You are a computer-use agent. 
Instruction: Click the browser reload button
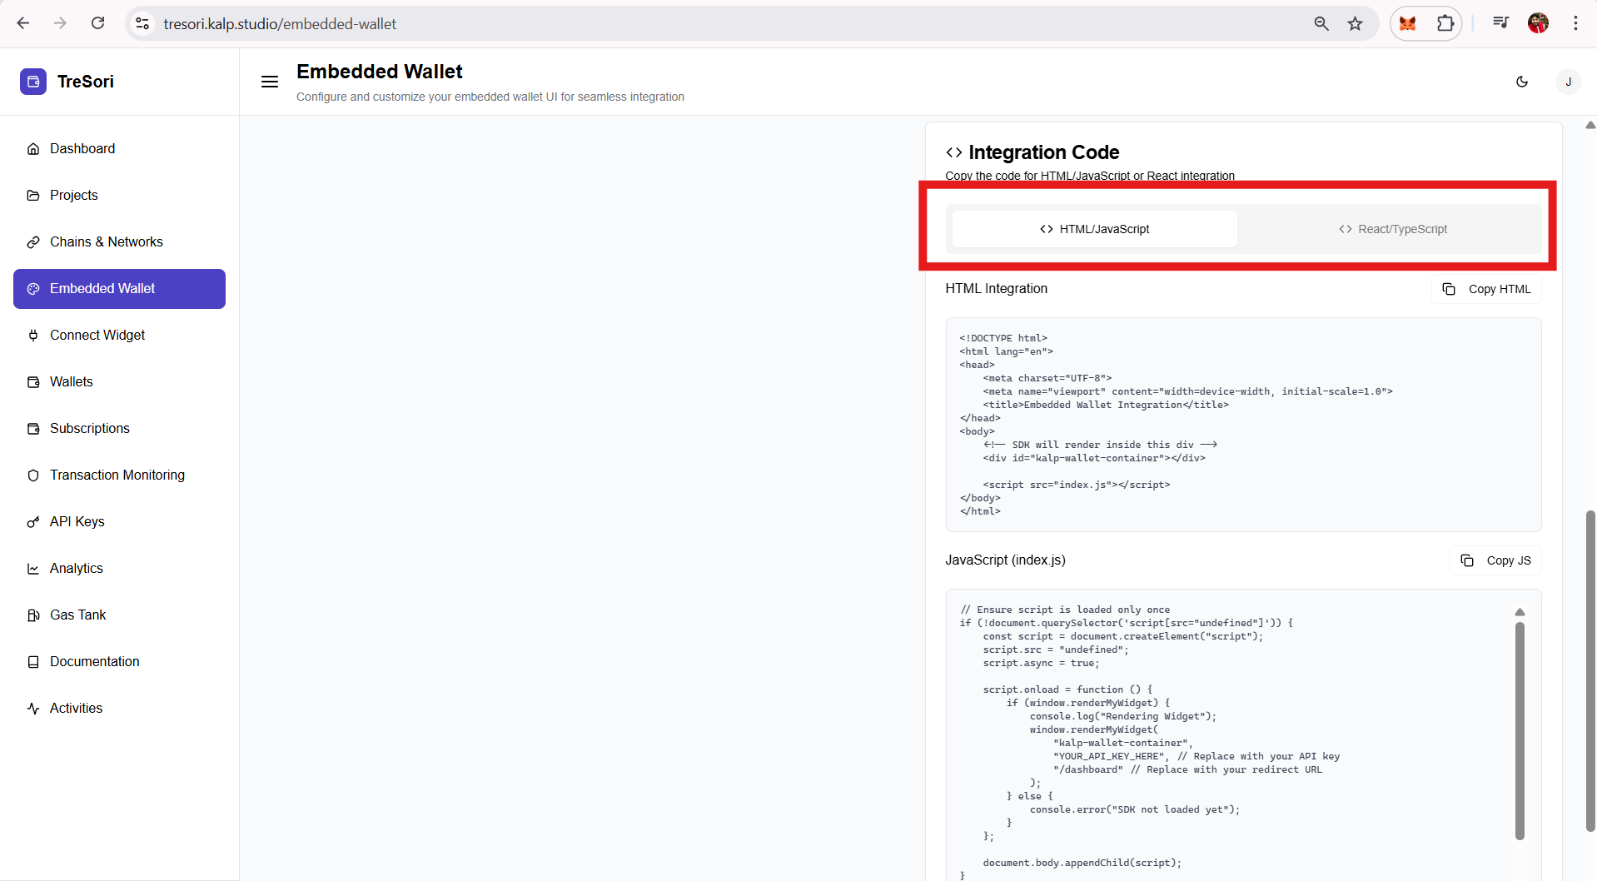(x=98, y=23)
